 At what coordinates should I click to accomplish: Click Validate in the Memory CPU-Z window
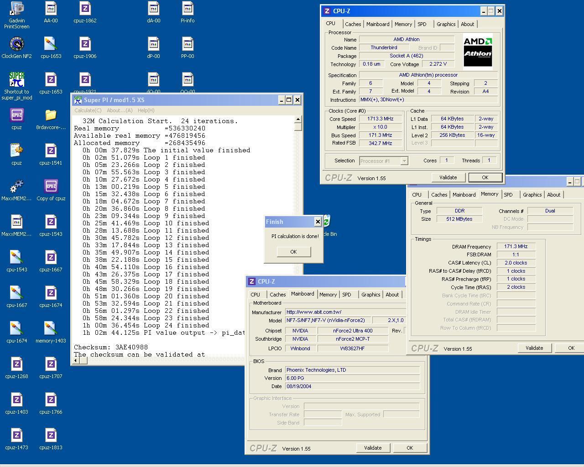tap(534, 348)
